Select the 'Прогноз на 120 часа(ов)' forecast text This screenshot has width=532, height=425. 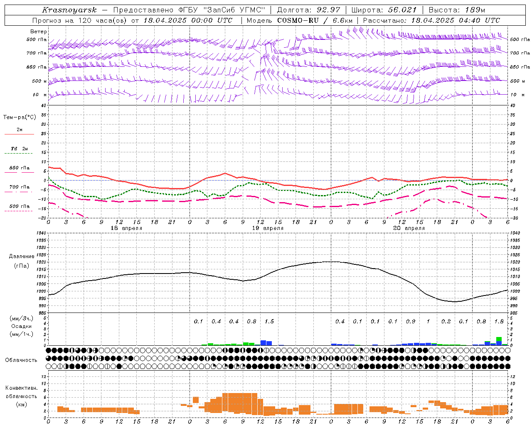(80, 20)
